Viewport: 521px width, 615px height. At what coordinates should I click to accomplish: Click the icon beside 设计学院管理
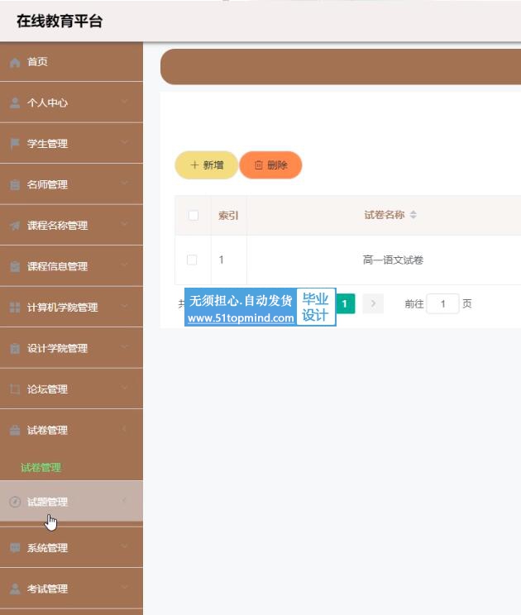tap(15, 348)
